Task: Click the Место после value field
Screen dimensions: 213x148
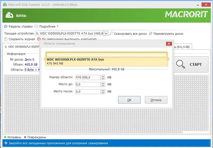Action: (x=88, y=92)
